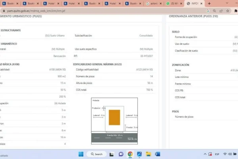Open the Teams Chat taskbar icon
238x159 pixels.
(121, 154)
